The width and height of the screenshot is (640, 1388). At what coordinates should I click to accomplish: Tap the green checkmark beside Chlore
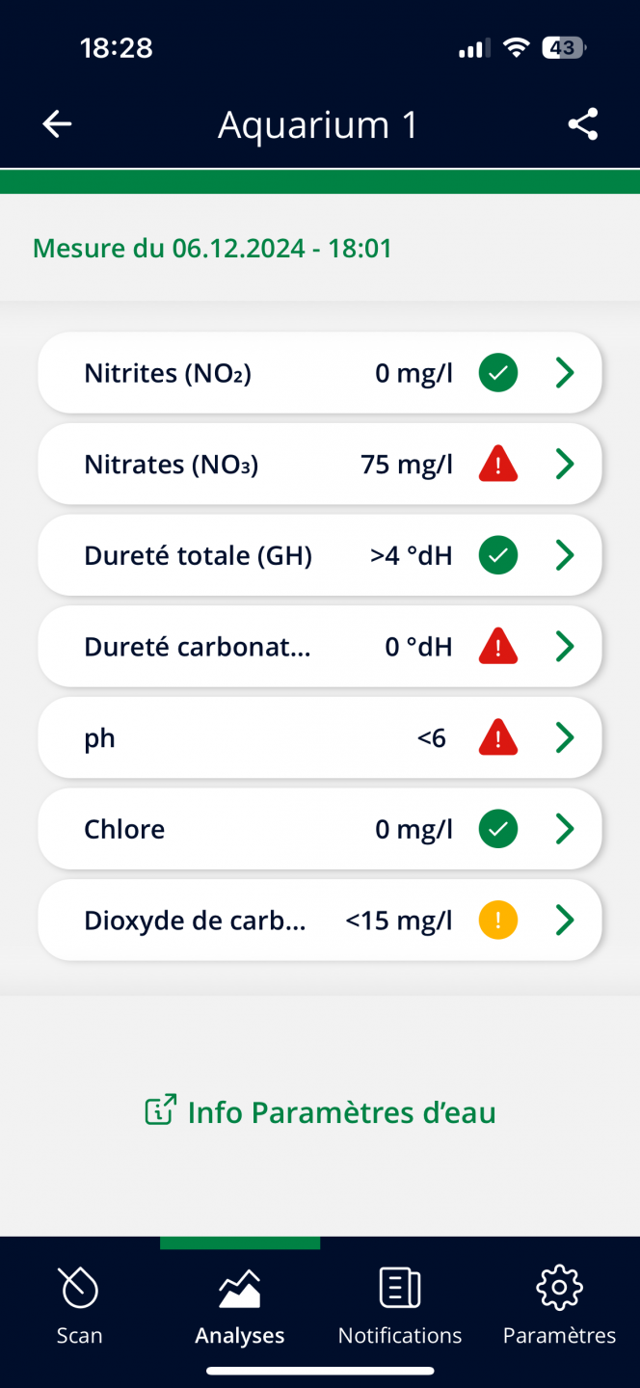(498, 829)
